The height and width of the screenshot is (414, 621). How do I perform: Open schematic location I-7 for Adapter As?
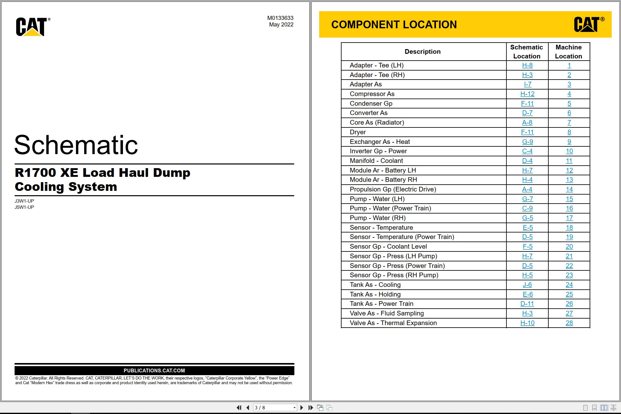(x=528, y=84)
